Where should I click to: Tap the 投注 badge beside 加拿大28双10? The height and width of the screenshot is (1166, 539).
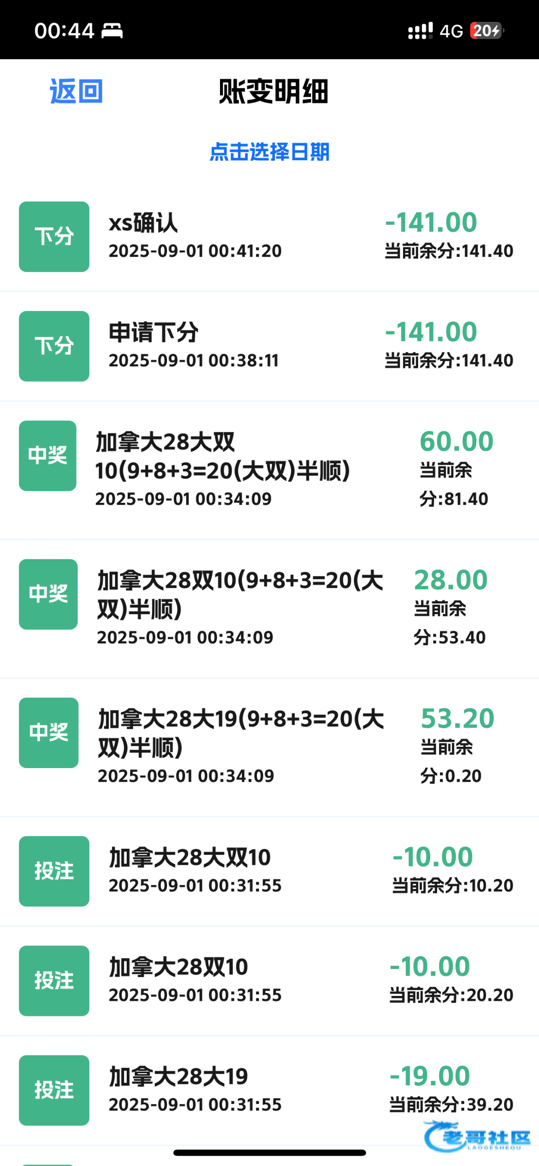point(54,980)
